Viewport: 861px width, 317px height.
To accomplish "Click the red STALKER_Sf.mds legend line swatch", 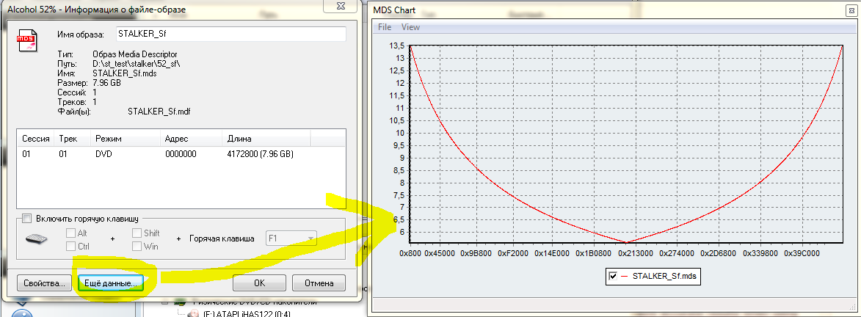I will [625, 277].
